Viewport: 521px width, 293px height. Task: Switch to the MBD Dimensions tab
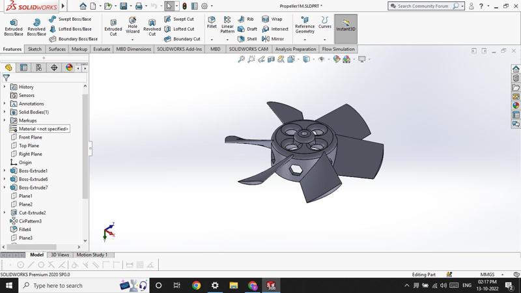tap(134, 49)
